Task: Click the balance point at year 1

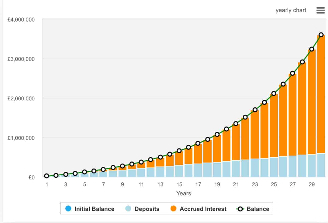Action: point(47,176)
